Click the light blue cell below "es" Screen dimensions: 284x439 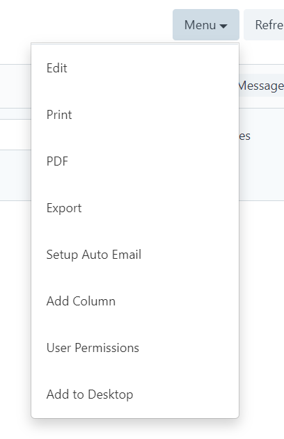[x=261, y=175]
